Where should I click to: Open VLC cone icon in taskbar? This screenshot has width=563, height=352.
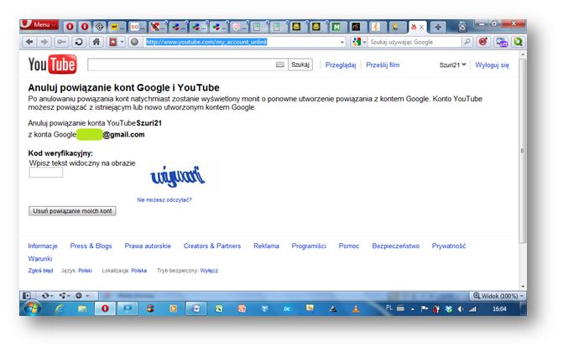(356, 308)
